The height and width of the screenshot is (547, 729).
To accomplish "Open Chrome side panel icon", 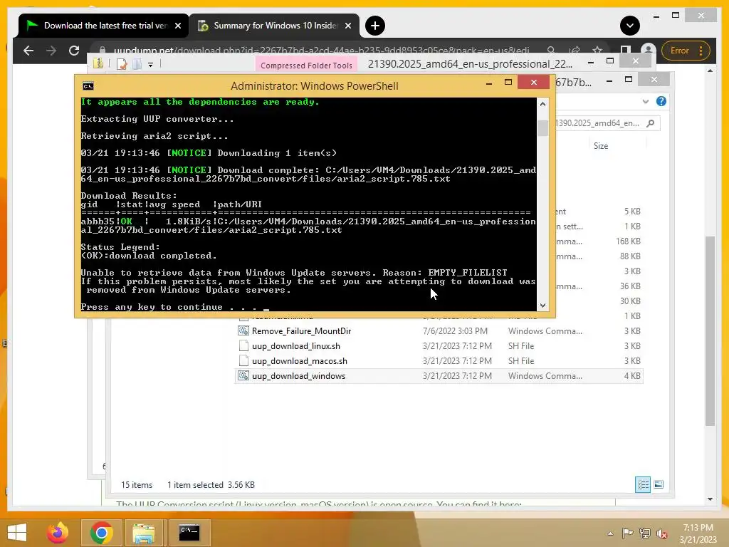I will click(625, 51).
